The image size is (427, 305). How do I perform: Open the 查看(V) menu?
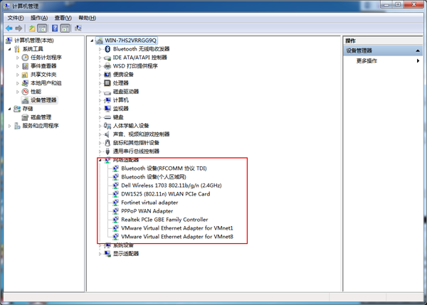[63, 18]
